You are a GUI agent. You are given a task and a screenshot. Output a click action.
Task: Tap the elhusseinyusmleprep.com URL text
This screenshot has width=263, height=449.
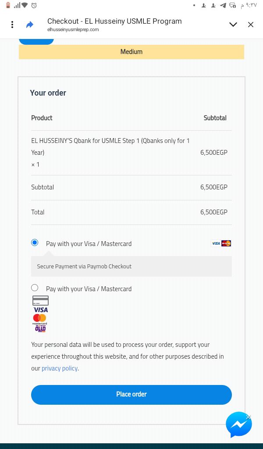coord(73,29)
